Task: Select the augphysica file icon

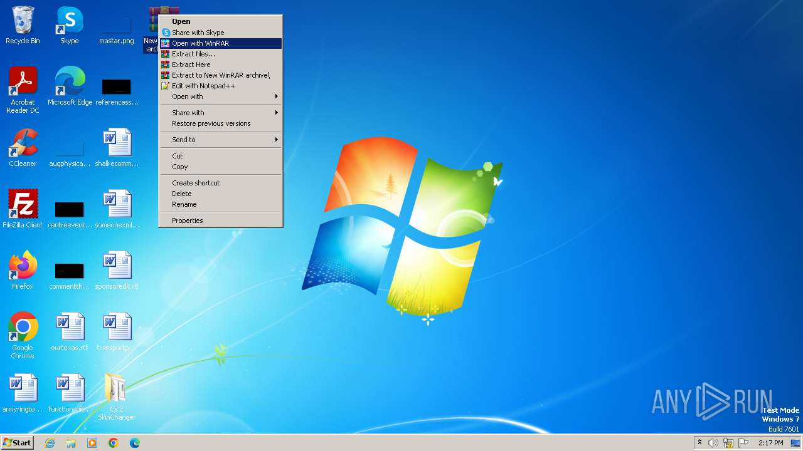Action: [70, 152]
